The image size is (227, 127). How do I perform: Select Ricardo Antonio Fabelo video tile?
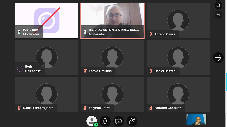click(x=112, y=21)
